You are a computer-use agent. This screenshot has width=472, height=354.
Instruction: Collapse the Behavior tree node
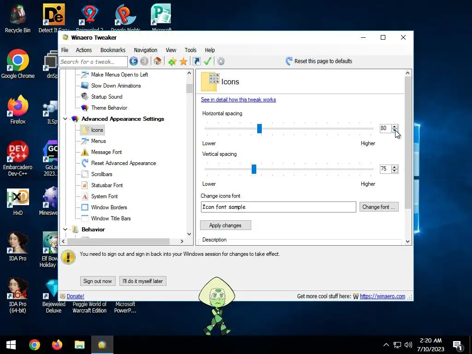[65, 230]
